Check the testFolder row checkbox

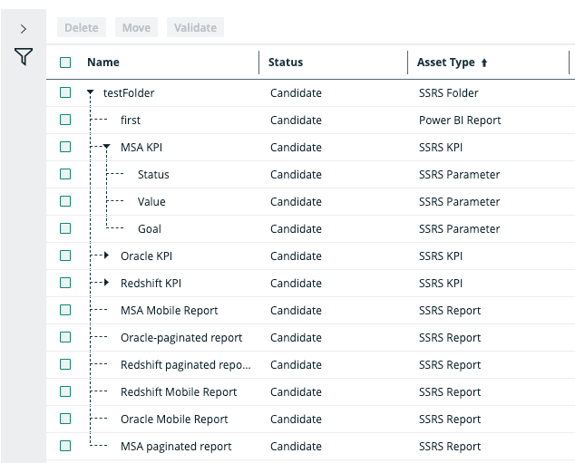tap(65, 92)
